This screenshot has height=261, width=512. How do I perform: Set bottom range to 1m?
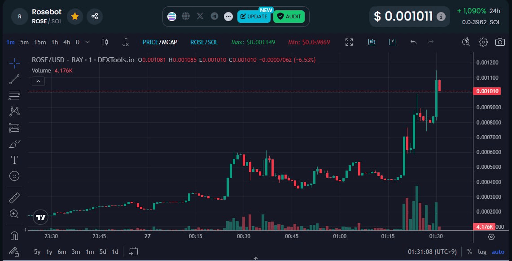tap(90, 252)
